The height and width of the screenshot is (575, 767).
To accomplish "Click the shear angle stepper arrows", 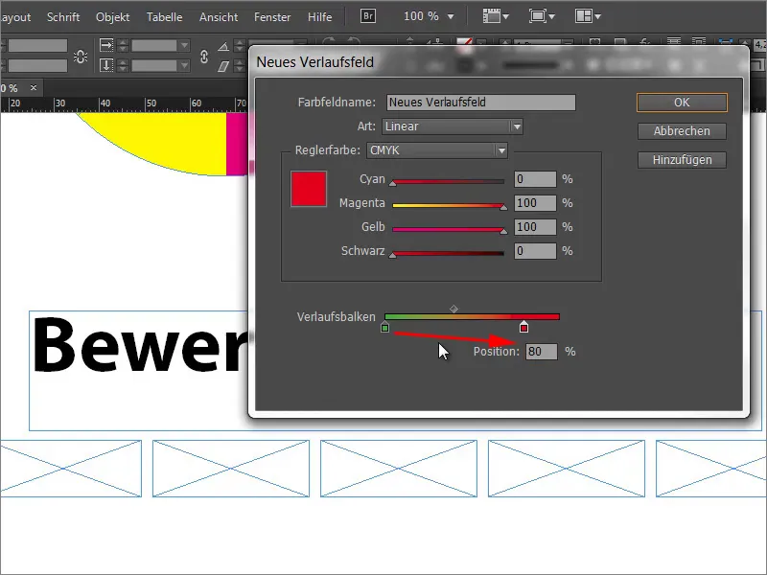I will (239, 66).
